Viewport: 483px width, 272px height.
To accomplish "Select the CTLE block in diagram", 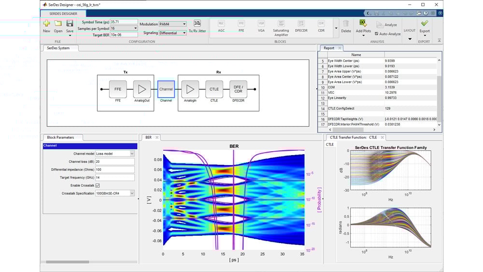I will tap(214, 89).
